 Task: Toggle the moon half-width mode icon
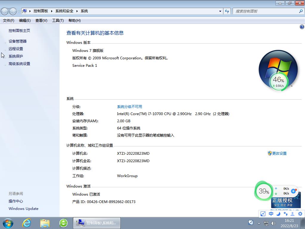pos(278,214)
